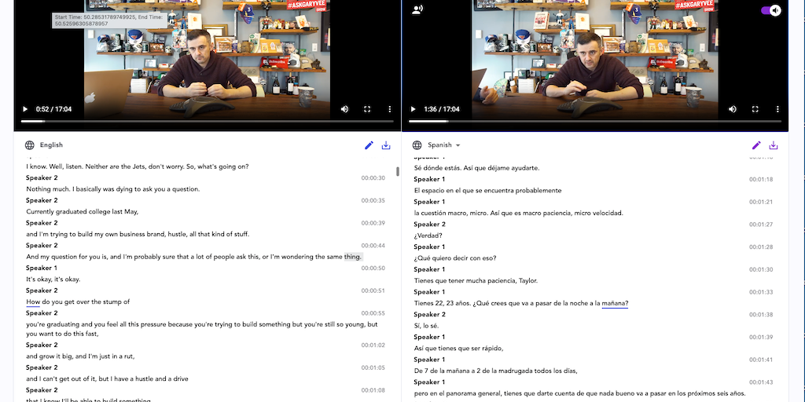Seek on the right video progress bar

[596, 121]
